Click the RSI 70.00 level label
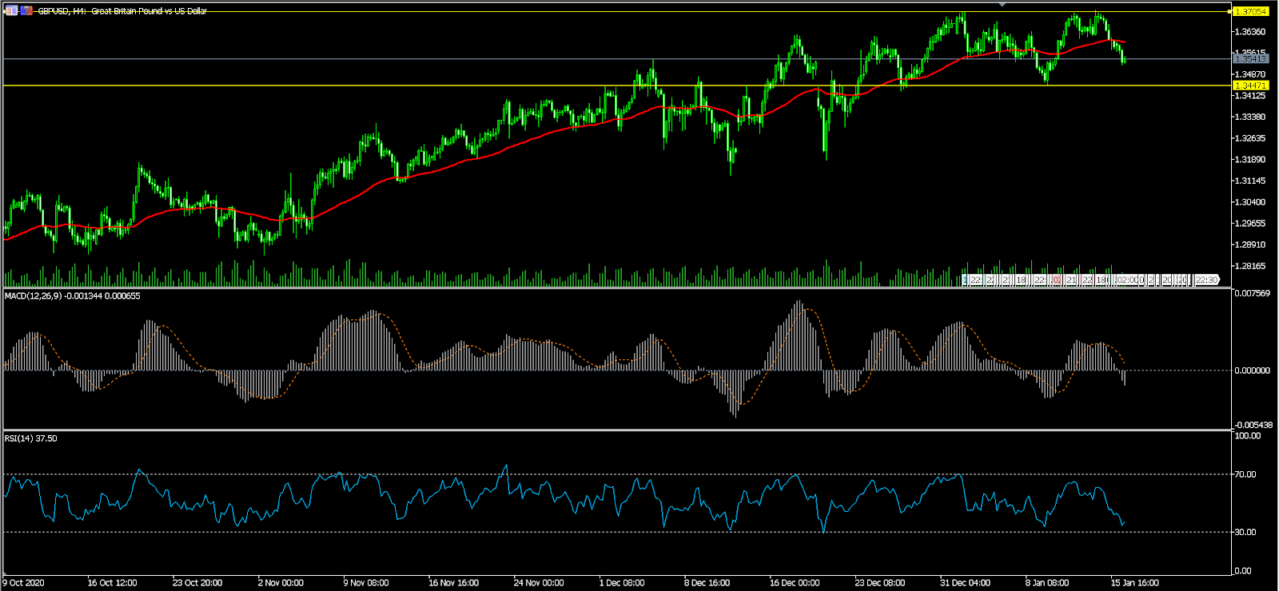This screenshot has height=591, width=1279. coord(1245,474)
